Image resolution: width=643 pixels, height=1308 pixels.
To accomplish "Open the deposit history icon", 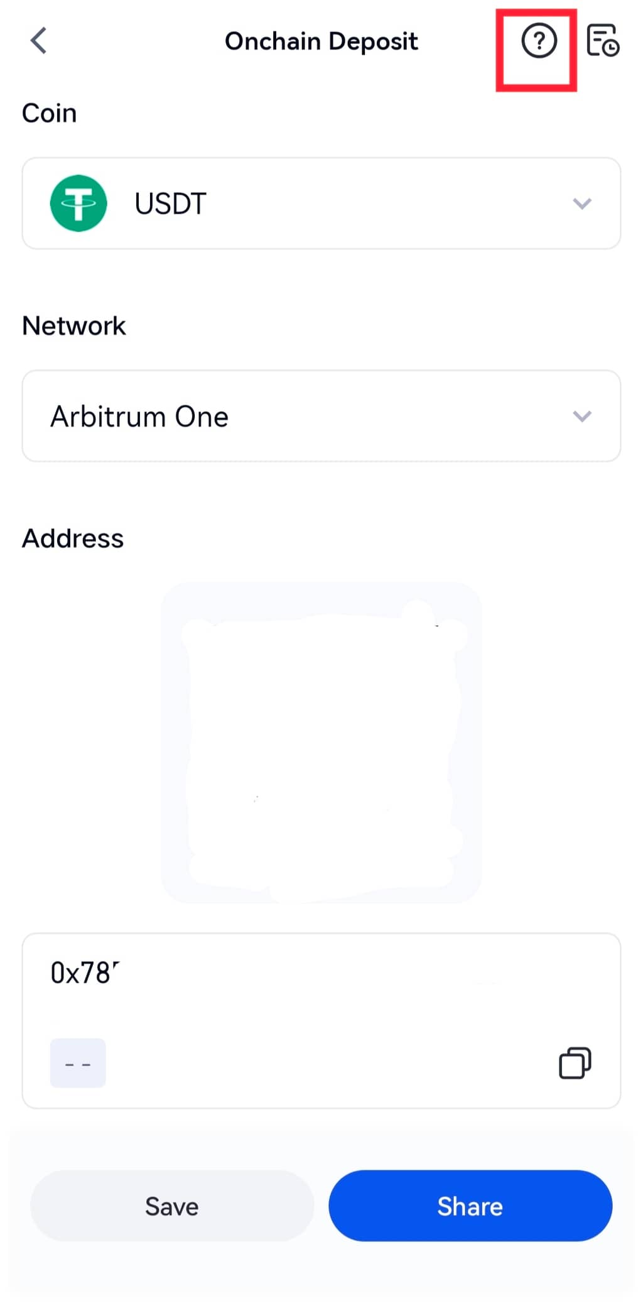I will (x=602, y=41).
